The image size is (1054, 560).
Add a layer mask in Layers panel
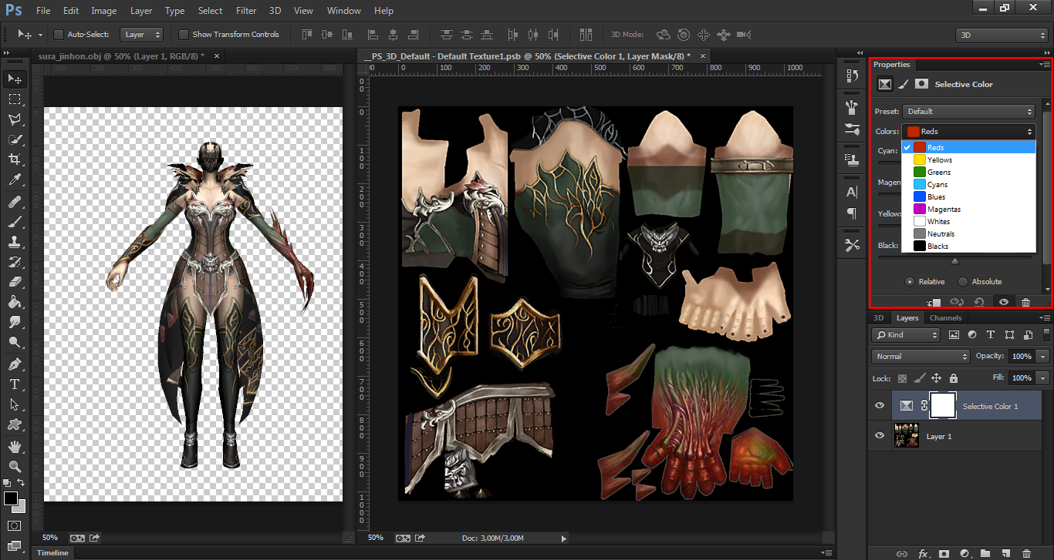[x=944, y=553]
